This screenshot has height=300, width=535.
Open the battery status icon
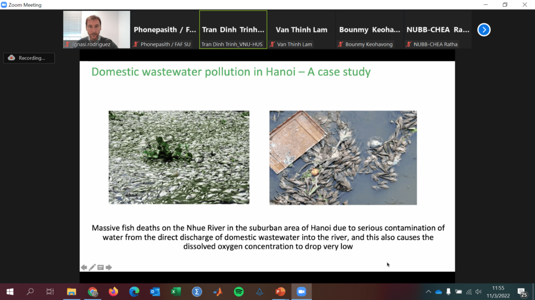[x=459, y=292]
